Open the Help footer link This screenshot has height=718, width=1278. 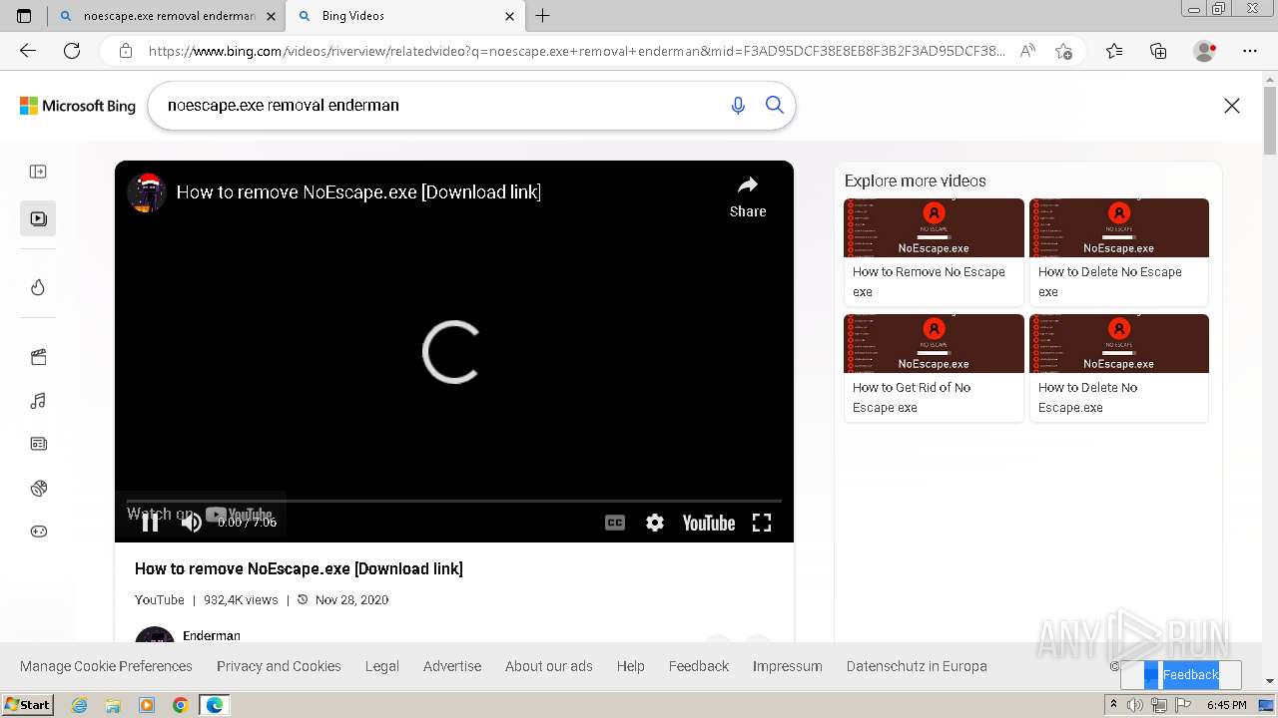click(631, 666)
